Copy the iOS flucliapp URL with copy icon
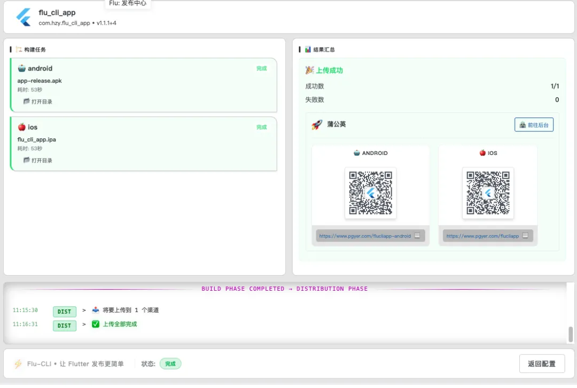This screenshot has height=388, width=577. [x=525, y=236]
